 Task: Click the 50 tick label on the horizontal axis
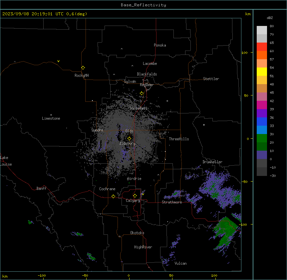point(171,275)
